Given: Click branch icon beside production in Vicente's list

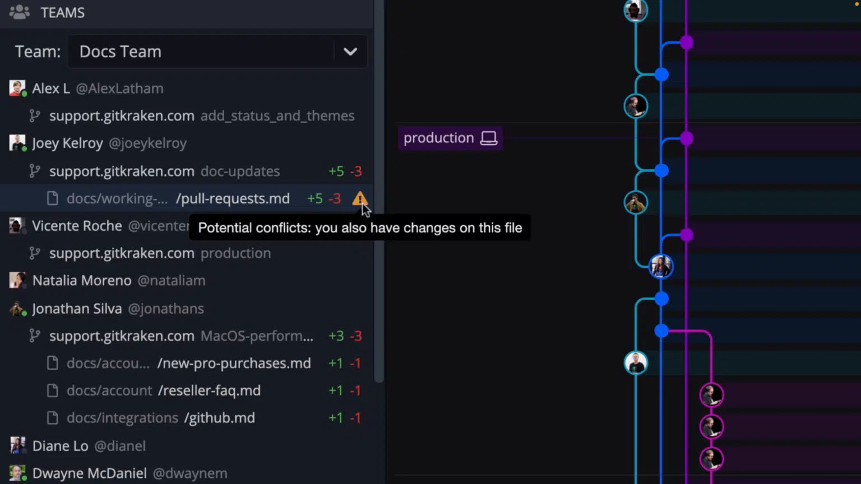Looking at the screenshot, I should point(35,253).
